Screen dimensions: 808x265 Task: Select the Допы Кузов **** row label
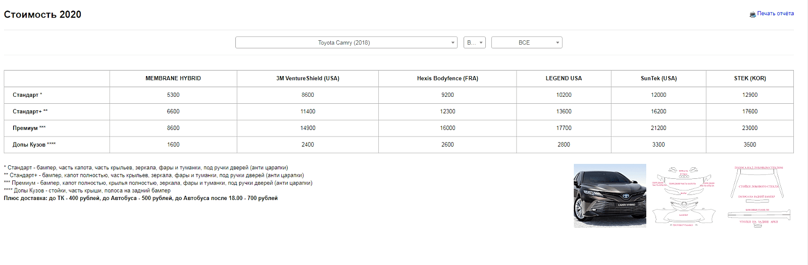(x=34, y=145)
